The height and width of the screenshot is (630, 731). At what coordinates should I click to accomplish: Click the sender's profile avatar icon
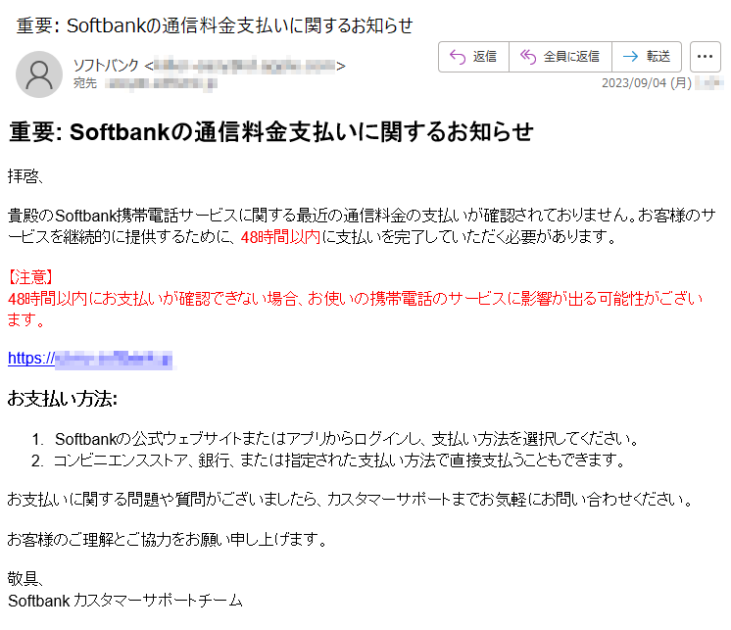40,73
